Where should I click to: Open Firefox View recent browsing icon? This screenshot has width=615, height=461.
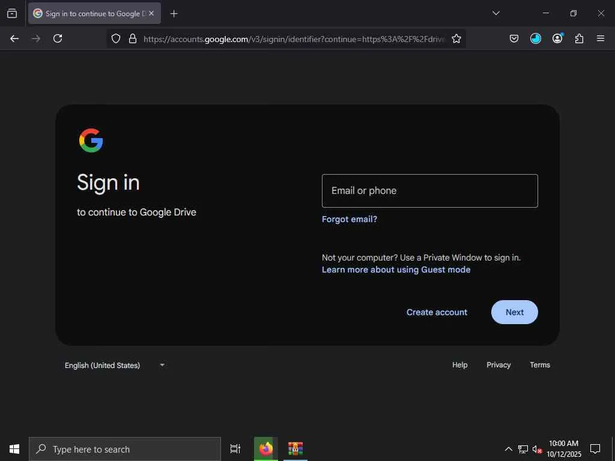tap(12, 13)
